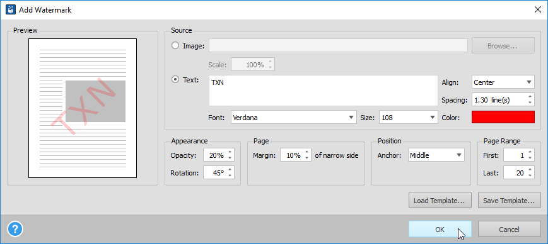Open the Anchor dropdown showing Middle
Screen dimensions: 548x244
436,155
